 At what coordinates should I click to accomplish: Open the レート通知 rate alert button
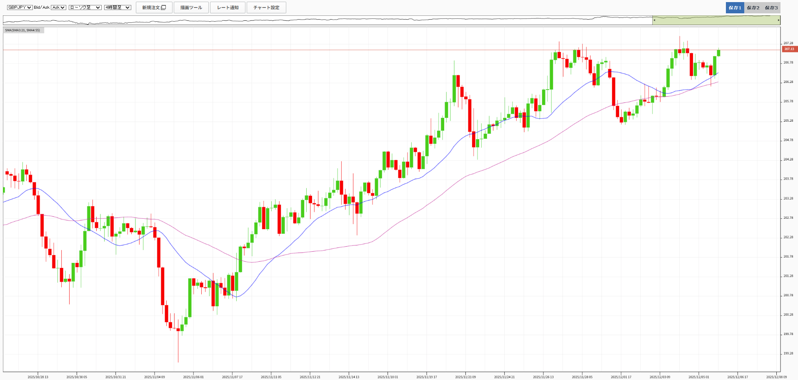228,7
